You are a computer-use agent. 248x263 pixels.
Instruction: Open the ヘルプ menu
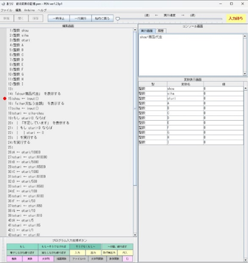(42, 10)
